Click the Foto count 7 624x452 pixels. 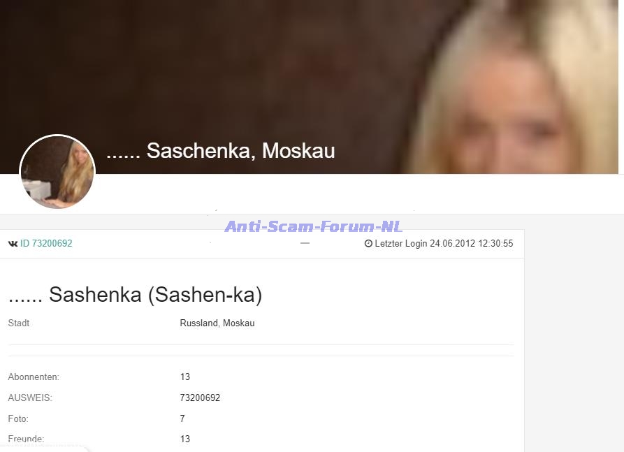[x=182, y=418]
